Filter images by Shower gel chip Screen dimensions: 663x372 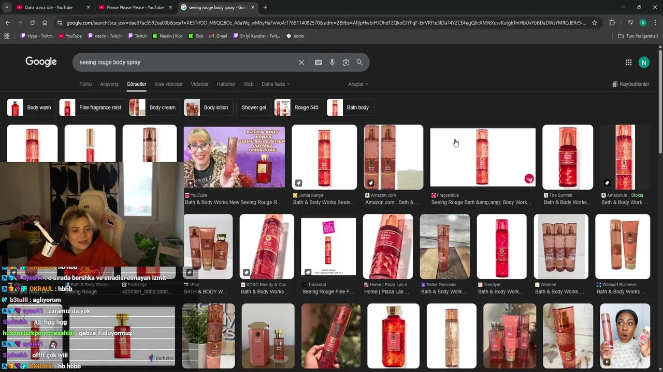pyautogui.click(x=254, y=107)
